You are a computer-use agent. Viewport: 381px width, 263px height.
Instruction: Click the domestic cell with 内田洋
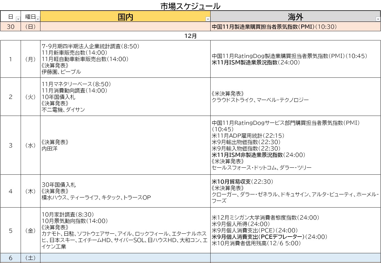pyautogui.click(x=125, y=145)
